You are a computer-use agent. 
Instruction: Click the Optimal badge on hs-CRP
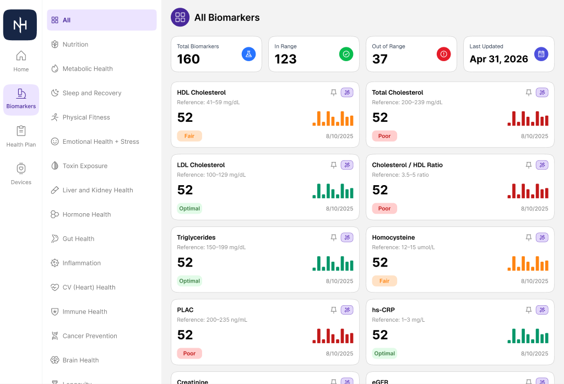pyautogui.click(x=384, y=353)
